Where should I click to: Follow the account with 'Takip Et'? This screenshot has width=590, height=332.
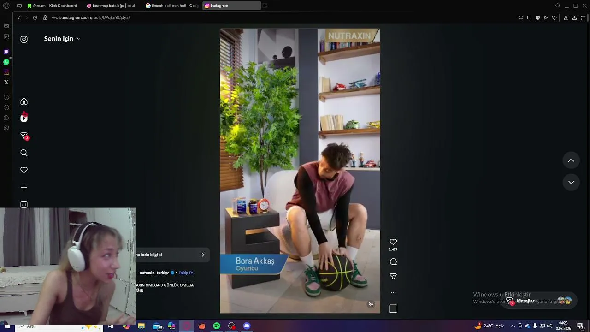(x=186, y=273)
